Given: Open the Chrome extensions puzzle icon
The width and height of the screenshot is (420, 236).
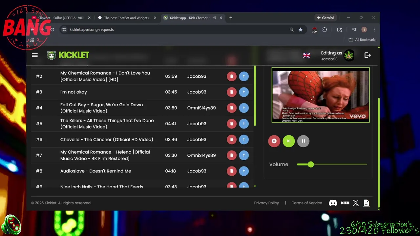Looking at the screenshot, I should [325, 29].
